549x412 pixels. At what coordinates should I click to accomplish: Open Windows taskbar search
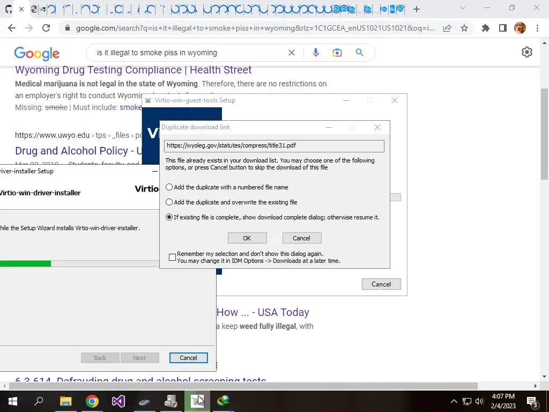39,401
